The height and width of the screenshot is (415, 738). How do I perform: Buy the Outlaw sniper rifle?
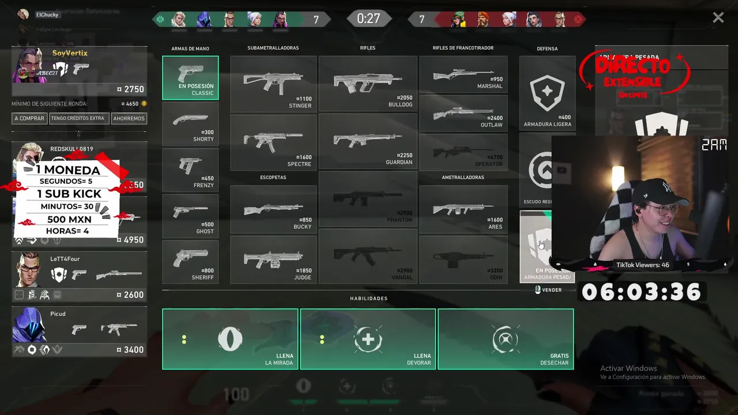pos(464,113)
